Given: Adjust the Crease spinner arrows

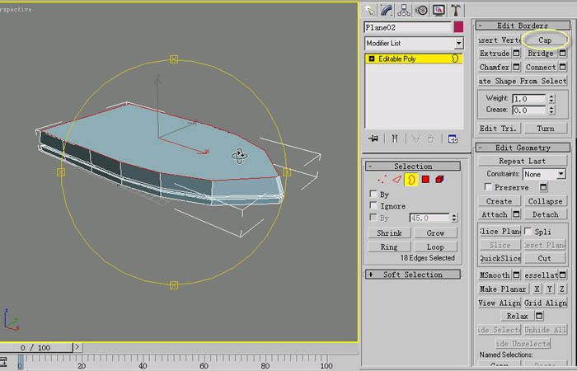Looking at the screenshot, I should 551,110.
